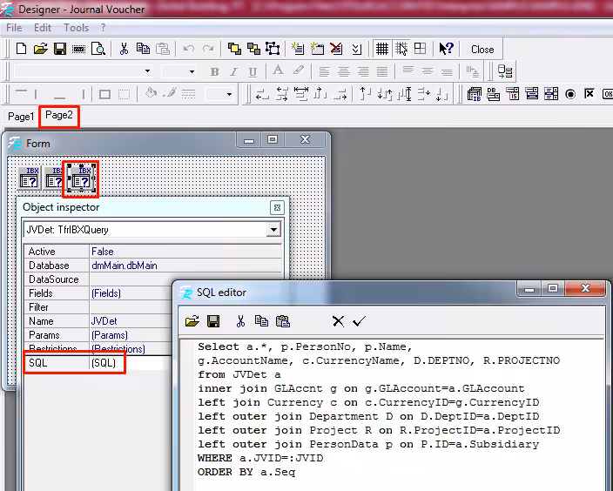Insert DB lookup combo component
Image resolution: width=613 pixels, height=491 pixels.
[494, 94]
